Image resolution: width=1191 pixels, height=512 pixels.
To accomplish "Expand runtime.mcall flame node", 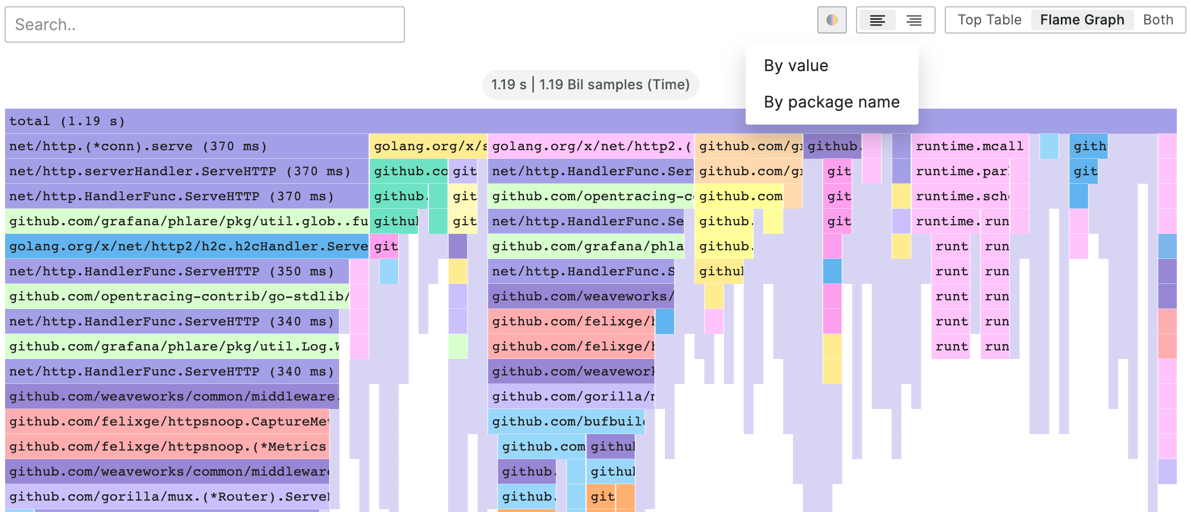I will pos(969,146).
